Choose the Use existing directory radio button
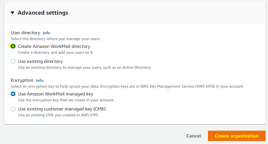The image size is (268, 144). tap(13, 61)
